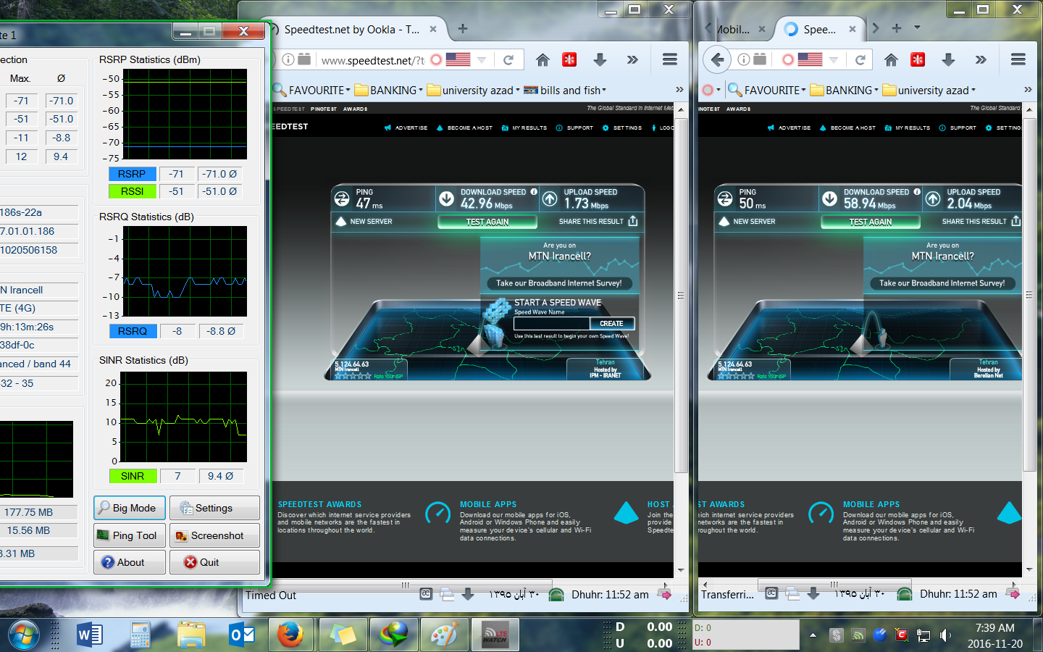Viewport: 1043px width, 652px height.
Task: Click home icon in right Firefox window
Action: pyautogui.click(x=891, y=60)
